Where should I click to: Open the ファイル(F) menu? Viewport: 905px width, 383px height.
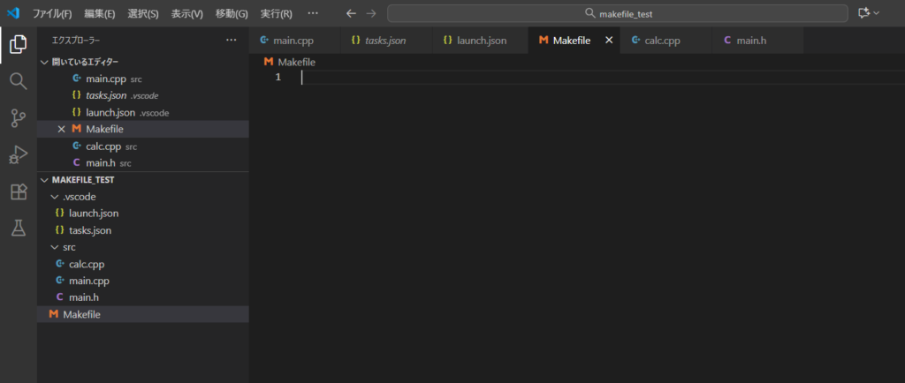(52, 14)
